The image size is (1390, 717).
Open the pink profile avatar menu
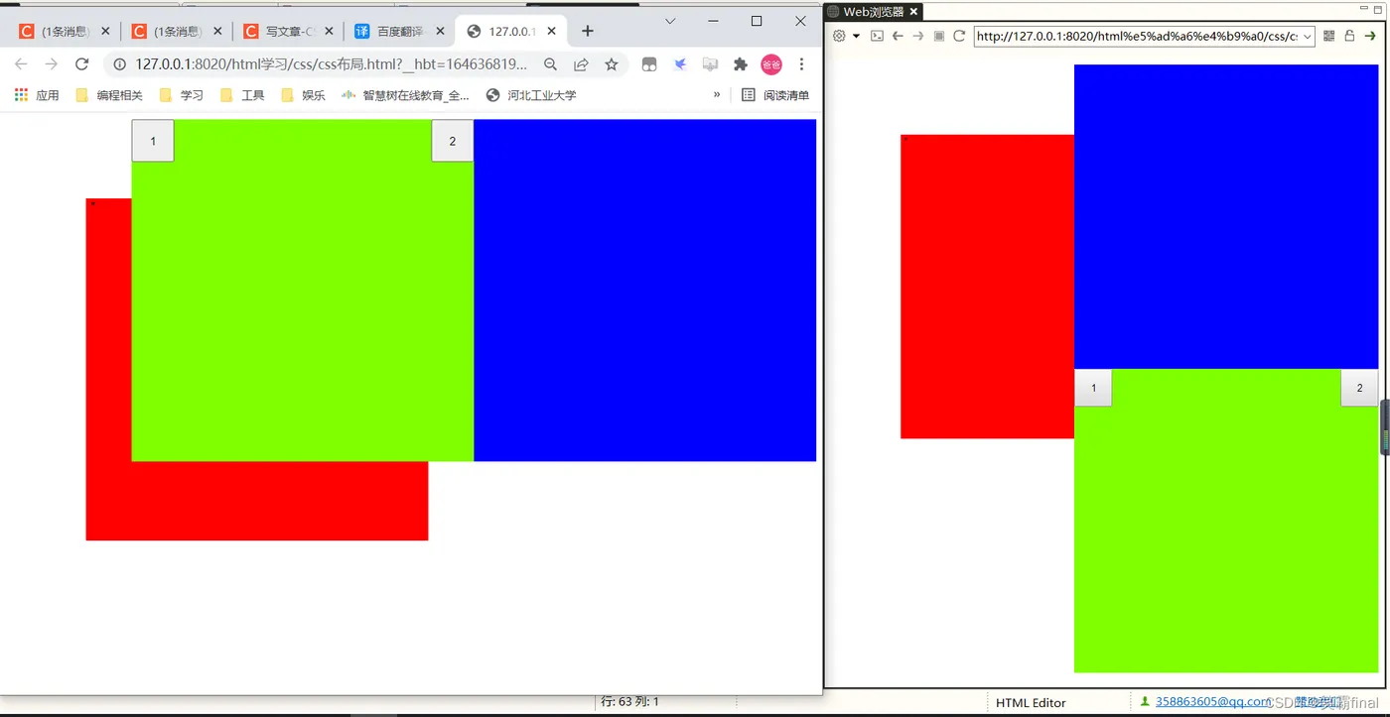[771, 64]
